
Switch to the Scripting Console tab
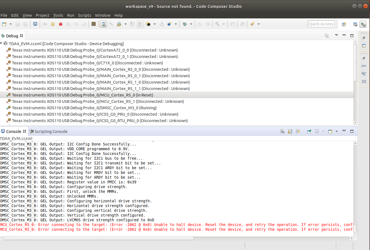click(49, 132)
